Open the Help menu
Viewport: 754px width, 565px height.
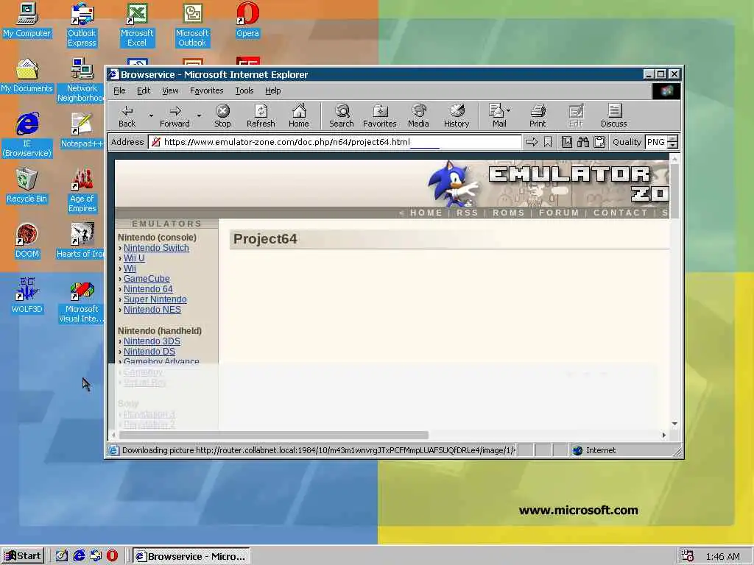[272, 90]
